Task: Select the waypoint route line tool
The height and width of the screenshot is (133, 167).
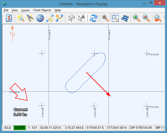Action: (x=59, y=18)
